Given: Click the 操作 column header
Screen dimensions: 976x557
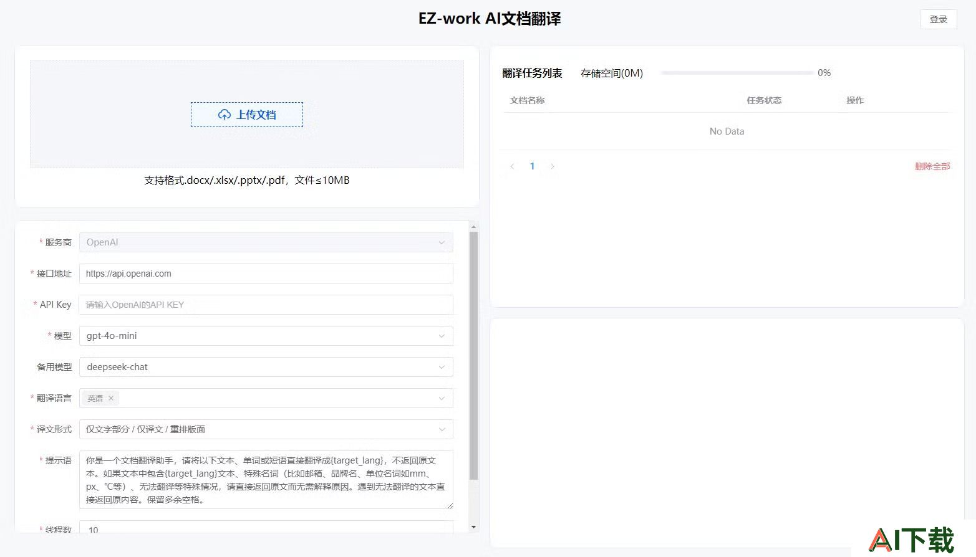Looking at the screenshot, I should (855, 100).
